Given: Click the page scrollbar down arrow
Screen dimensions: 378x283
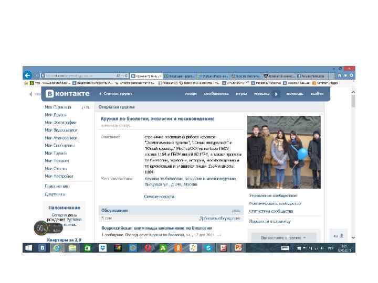Looking at the screenshot, I should [x=353, y=237].
